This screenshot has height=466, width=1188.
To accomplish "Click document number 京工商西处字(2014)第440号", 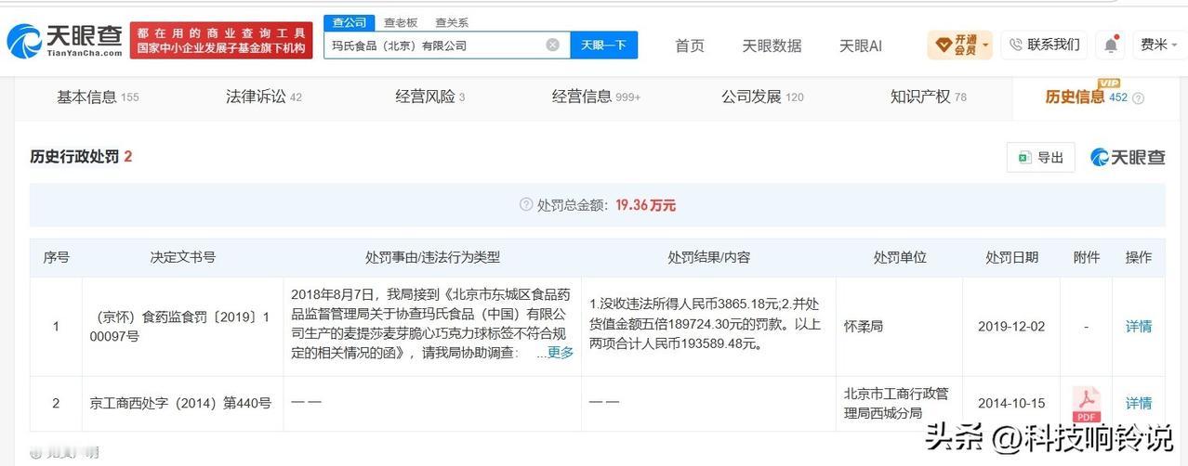I will pyautogui.click(x=180, y=403).
